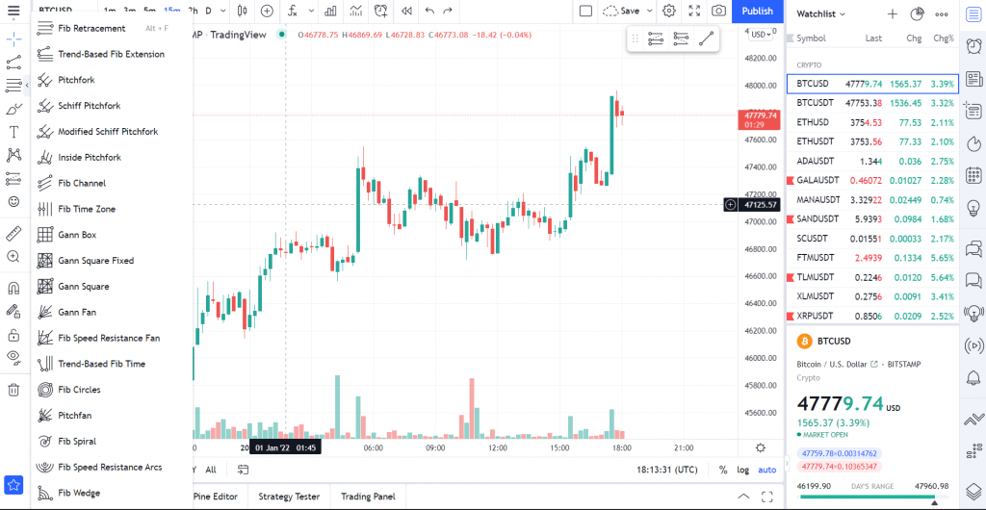Open watchlist more options menu
986x510 pixels.
pos(942,13)
